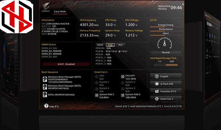This screenshot has height=130, width=221.
Task: Select Performance EZ OC mode
Action: click(166, 29)
